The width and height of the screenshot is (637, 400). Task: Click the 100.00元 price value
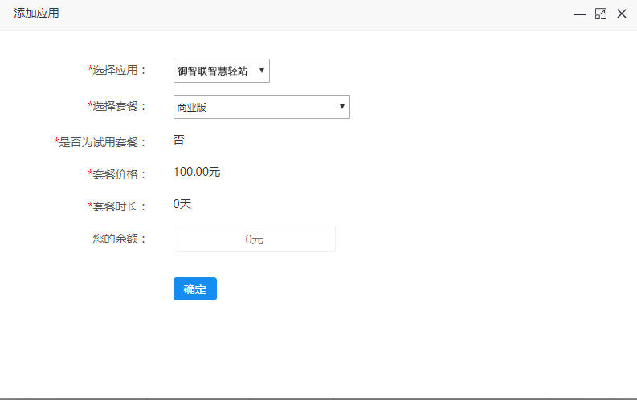197,172
